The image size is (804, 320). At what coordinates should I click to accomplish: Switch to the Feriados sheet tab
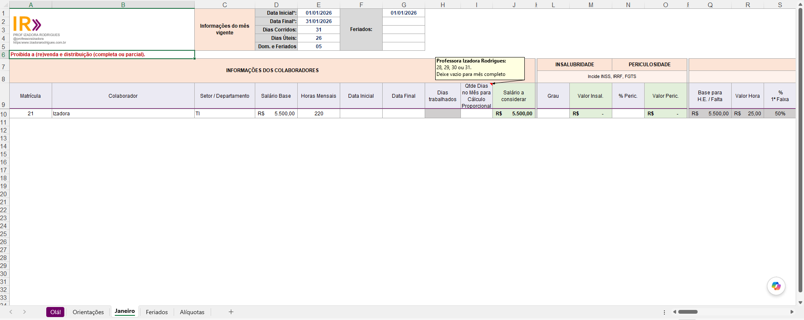tap(157, 312)
